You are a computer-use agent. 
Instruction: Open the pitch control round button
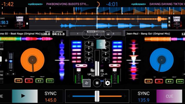tap(86, 34)
